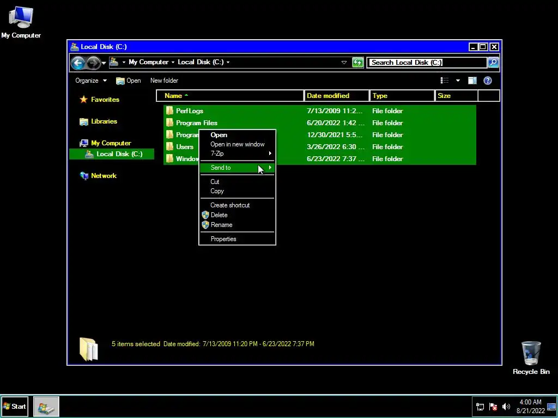Screen dimensions: 558x418
Task: Click the Action Center flag tray icon
Action: (493, 407)
